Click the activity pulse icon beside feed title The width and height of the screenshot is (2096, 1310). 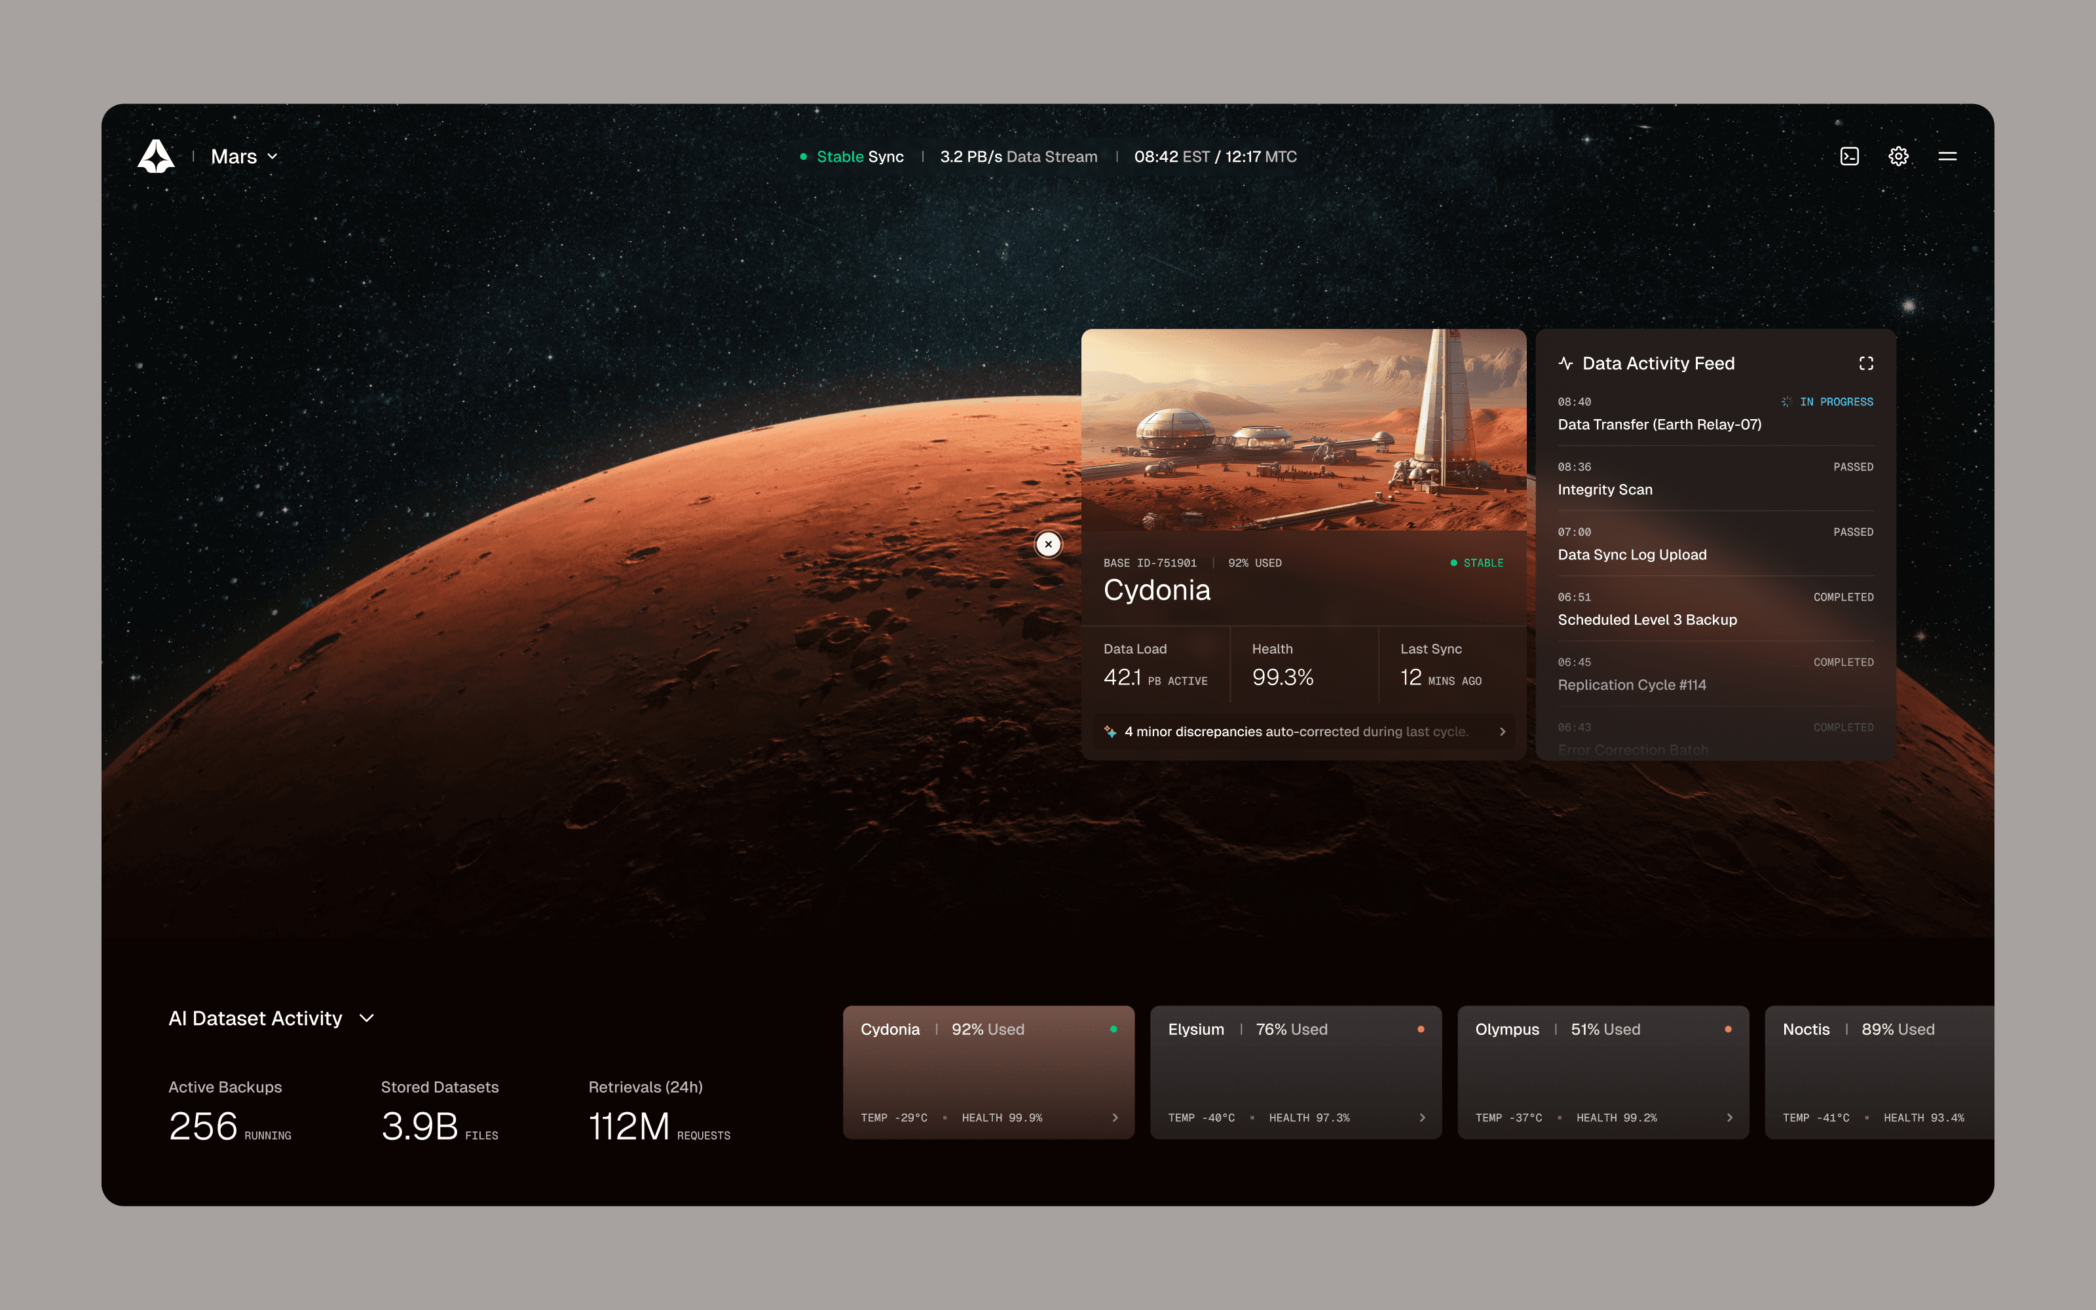(x=1565, y=364)
